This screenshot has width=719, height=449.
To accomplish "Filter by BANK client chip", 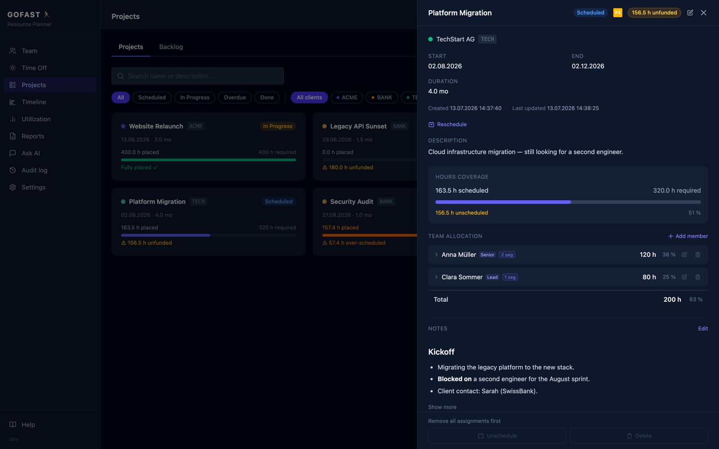I will [382, 97].
